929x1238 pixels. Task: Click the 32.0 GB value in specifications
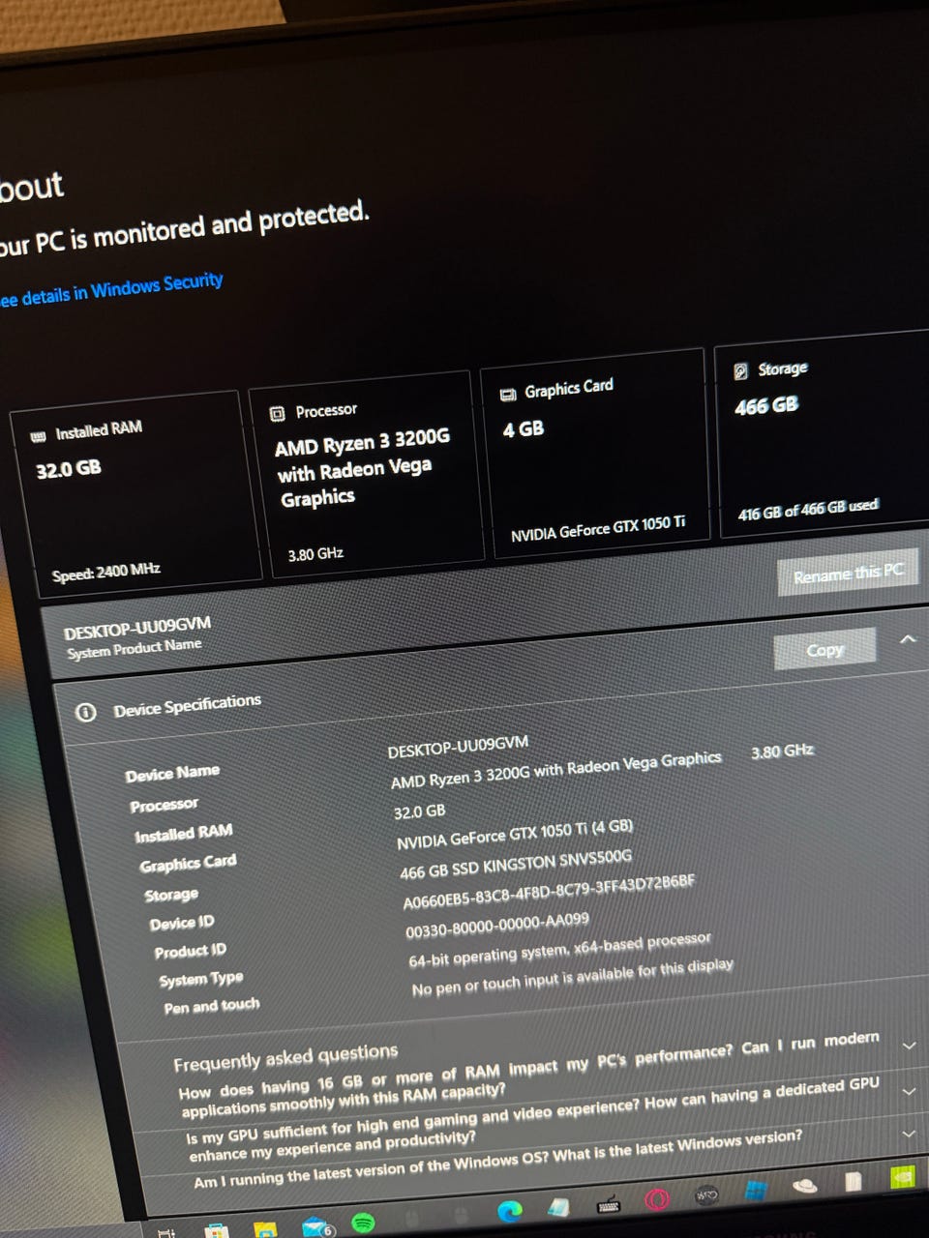tap(419, 811)
